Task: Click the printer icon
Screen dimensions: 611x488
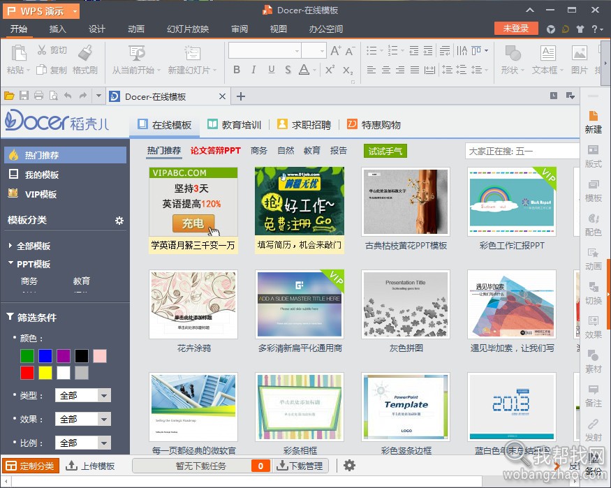Action: click(38, 96)
